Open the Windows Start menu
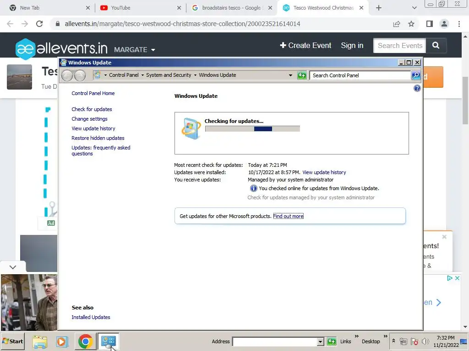Image resolution: width=469 pixels, height=351 pixels. point(12,341)
